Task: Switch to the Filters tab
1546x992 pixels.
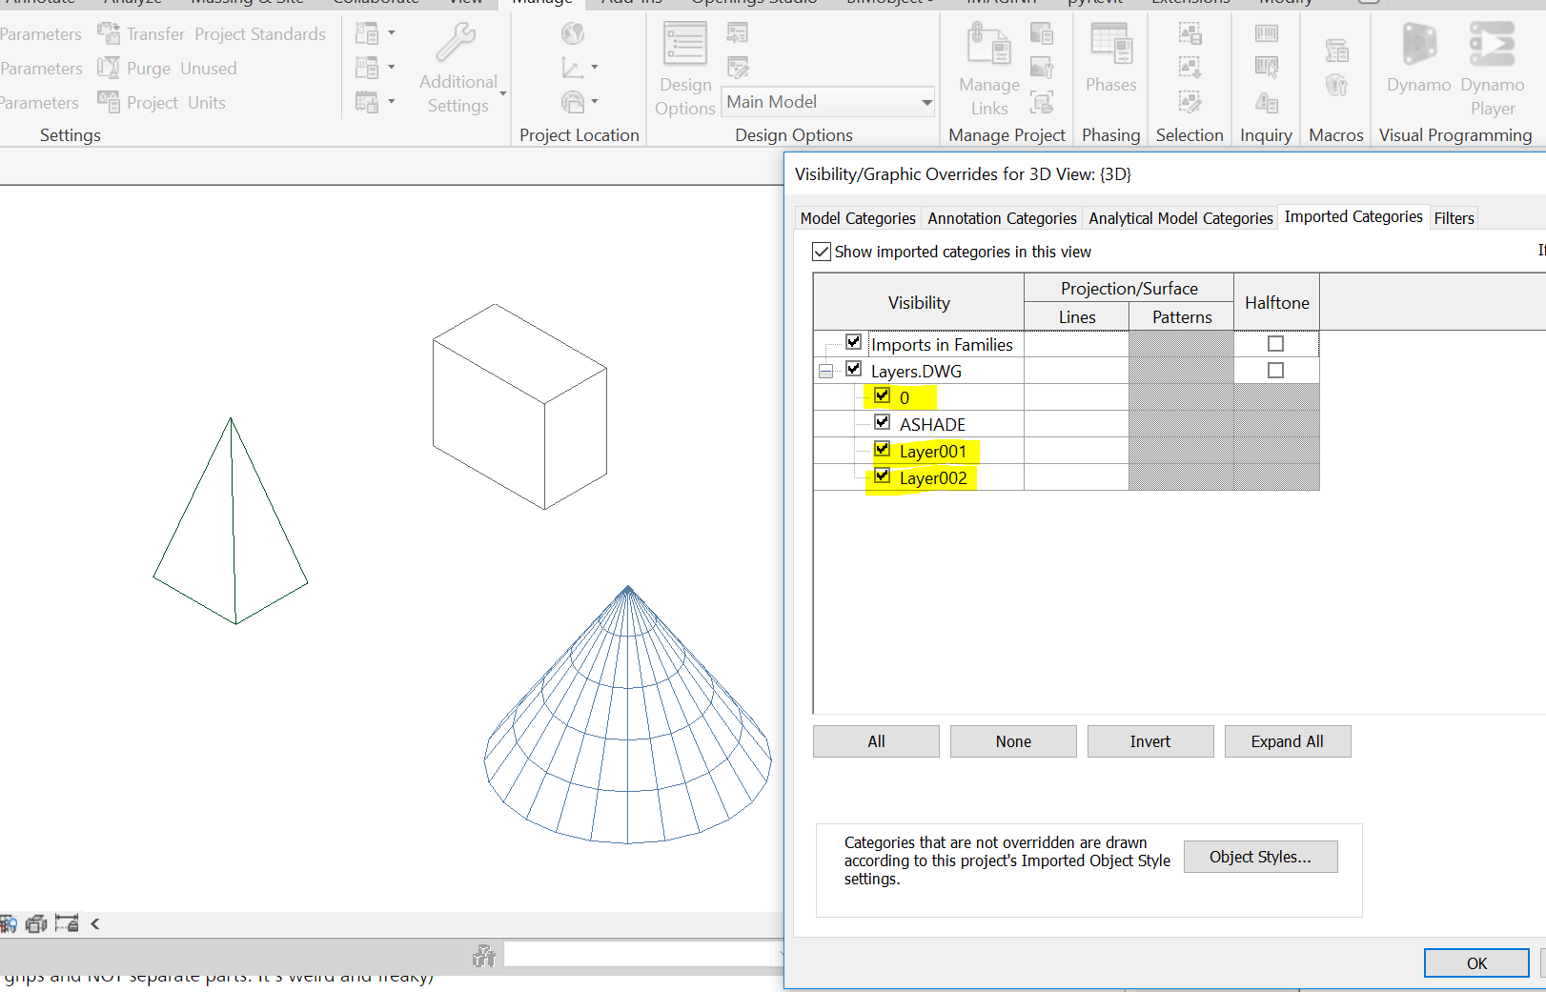Action: pos(1454,217)
